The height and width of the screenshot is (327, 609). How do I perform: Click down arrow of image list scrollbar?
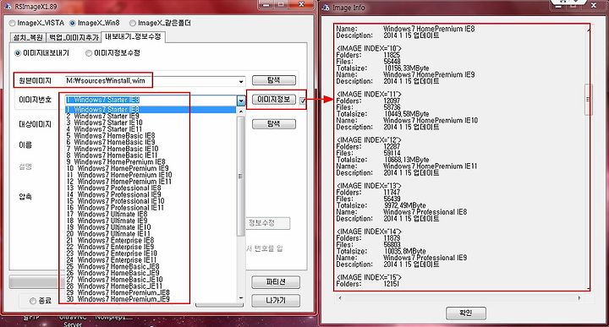coord(241,298)
